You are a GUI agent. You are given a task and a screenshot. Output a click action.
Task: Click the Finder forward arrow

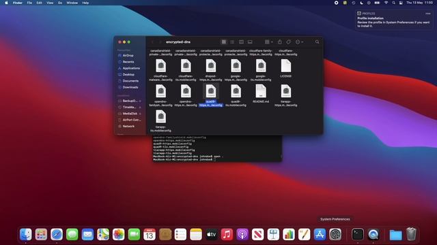[x=160, y=42]
